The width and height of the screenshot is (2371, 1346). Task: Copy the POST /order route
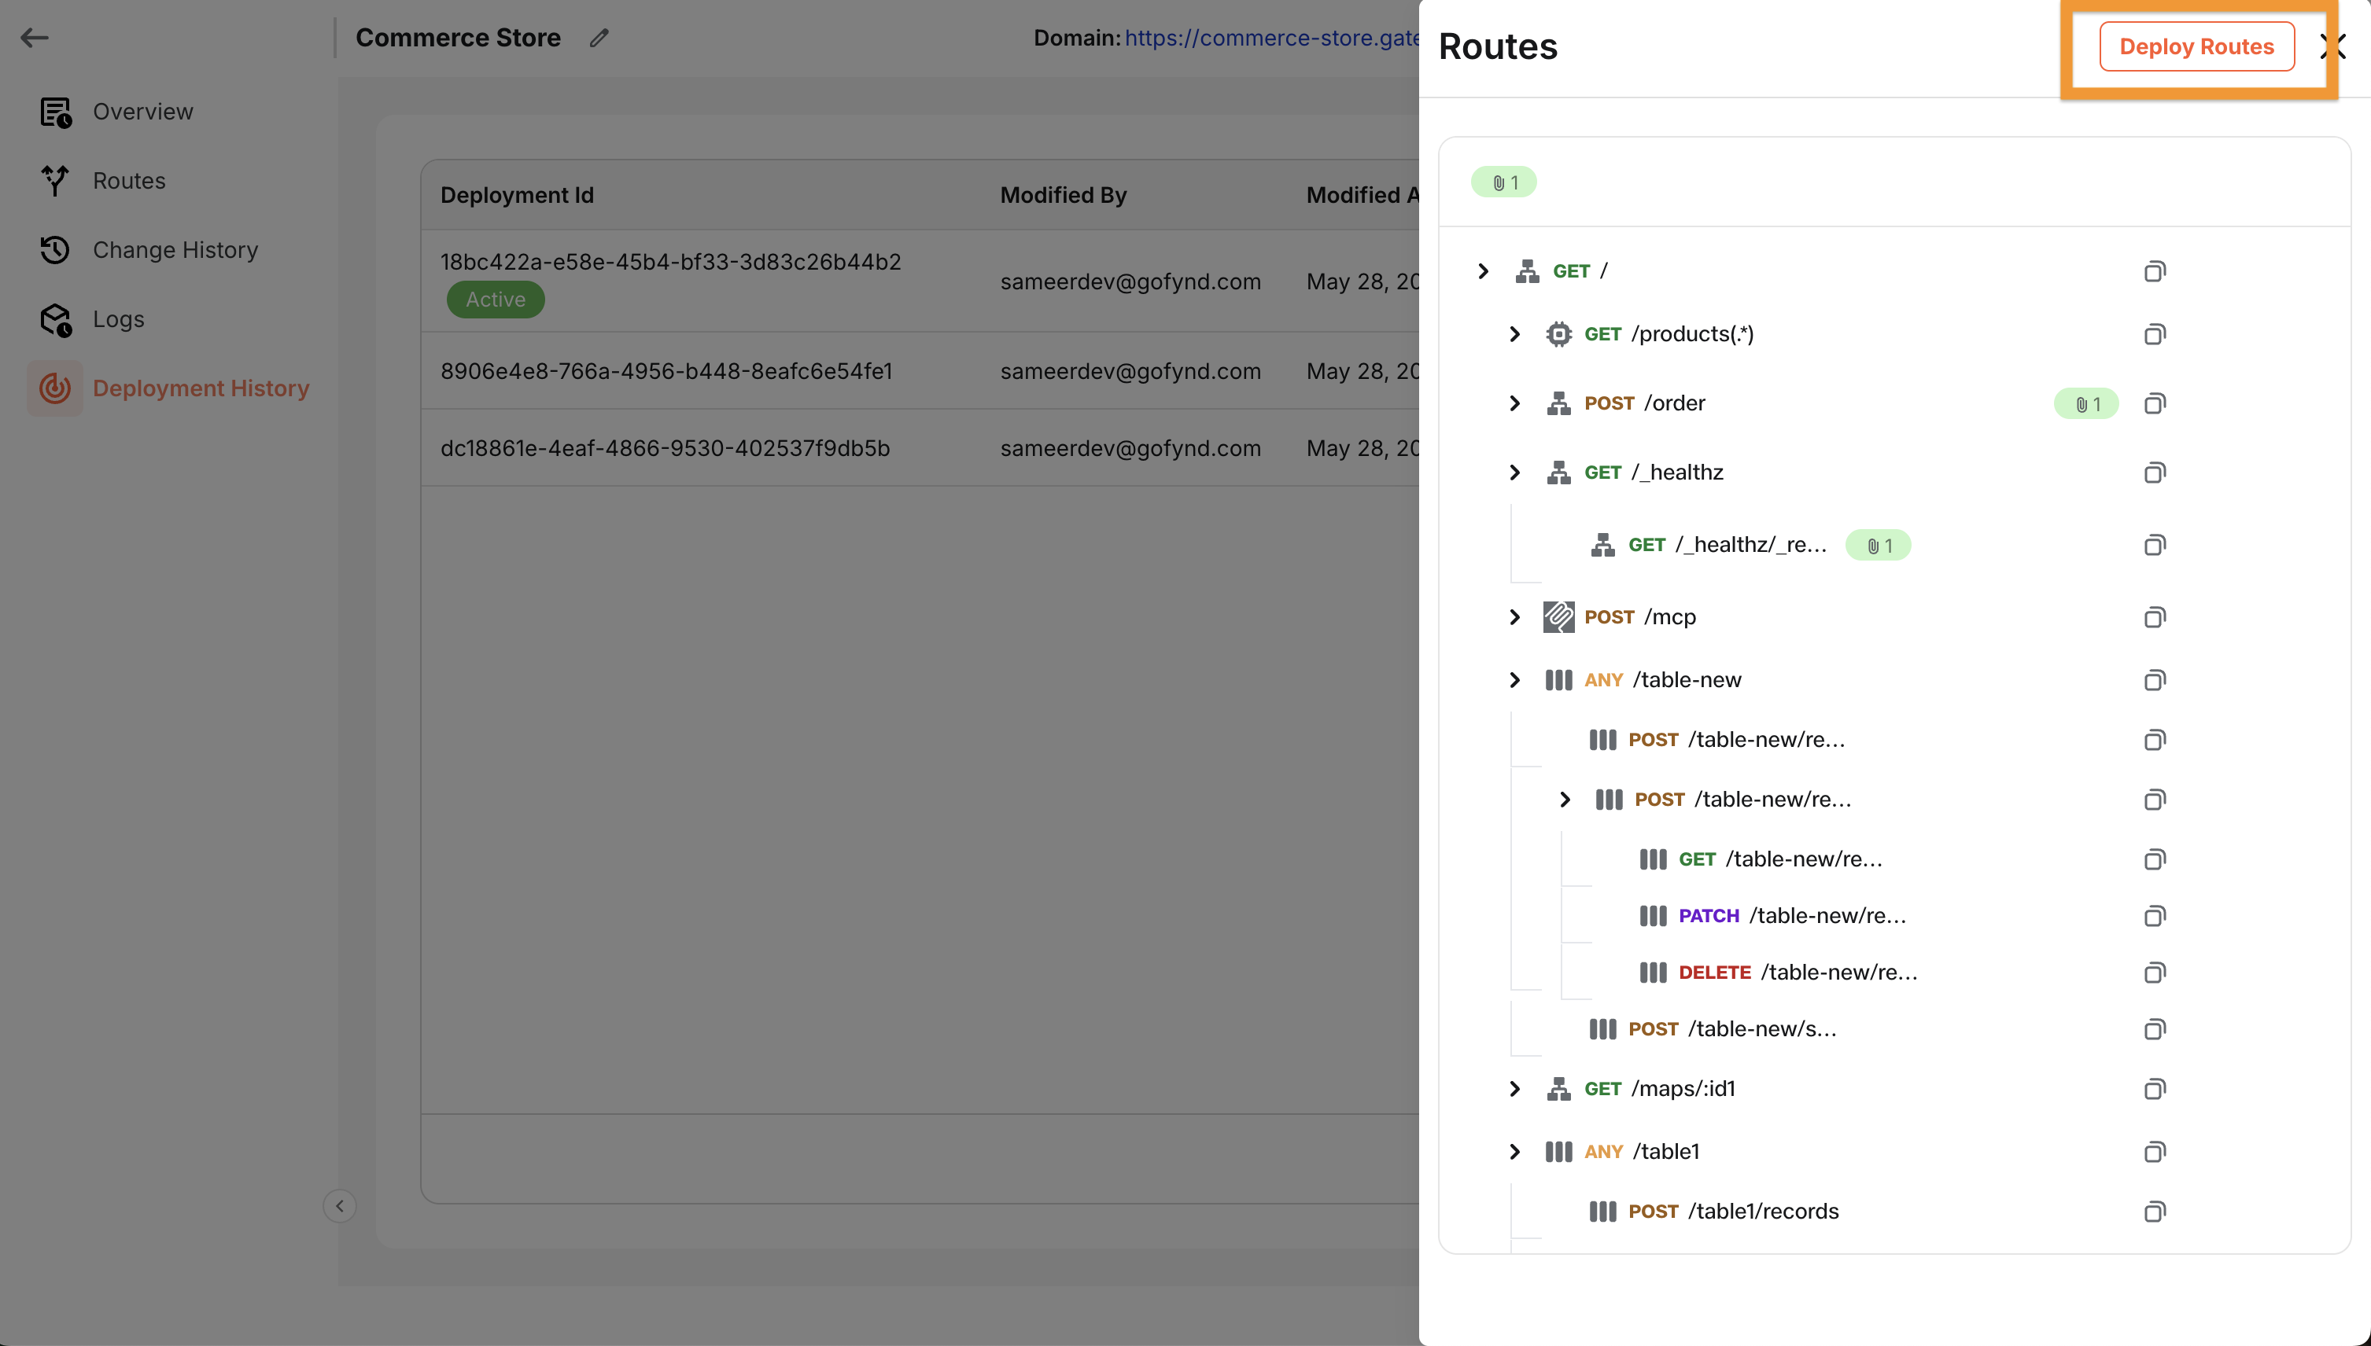(2155, 403)
